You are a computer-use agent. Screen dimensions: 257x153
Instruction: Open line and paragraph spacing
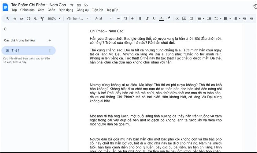[209, 19]
